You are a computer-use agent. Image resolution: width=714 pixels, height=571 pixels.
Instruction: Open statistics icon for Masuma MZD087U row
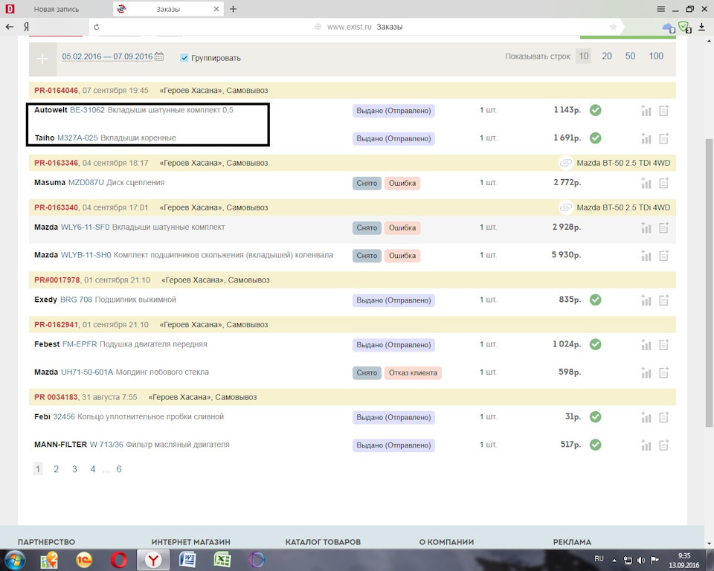[646, 183]
